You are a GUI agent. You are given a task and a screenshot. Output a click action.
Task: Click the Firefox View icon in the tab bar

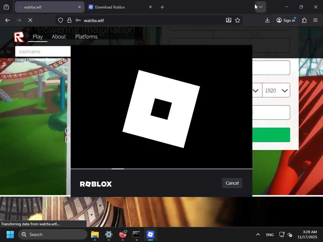(x=6, y=7)
